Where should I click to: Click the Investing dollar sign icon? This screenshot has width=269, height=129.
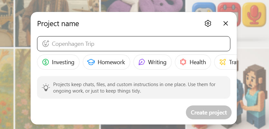pos(45,62)
